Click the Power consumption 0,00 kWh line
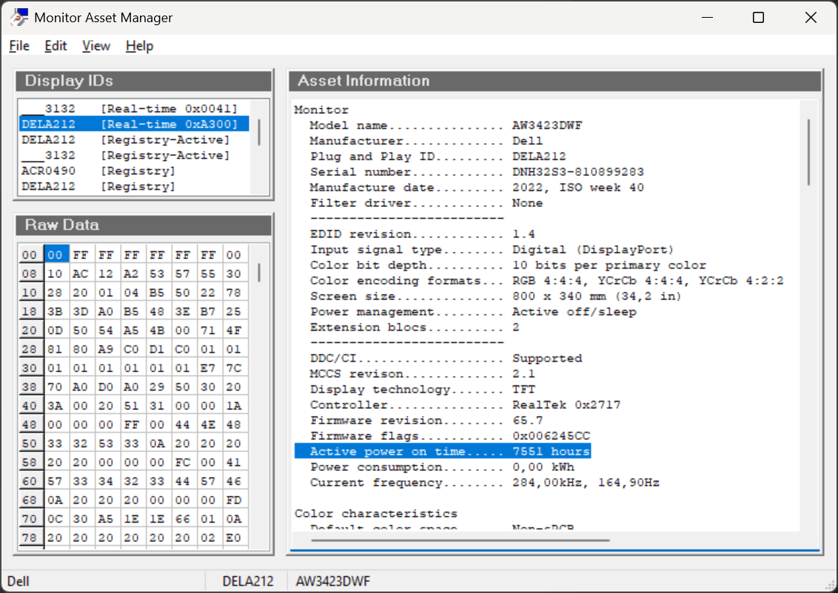The height and width of the screenshot is (593, 838). pyautogui.click(x=442, y=467)
